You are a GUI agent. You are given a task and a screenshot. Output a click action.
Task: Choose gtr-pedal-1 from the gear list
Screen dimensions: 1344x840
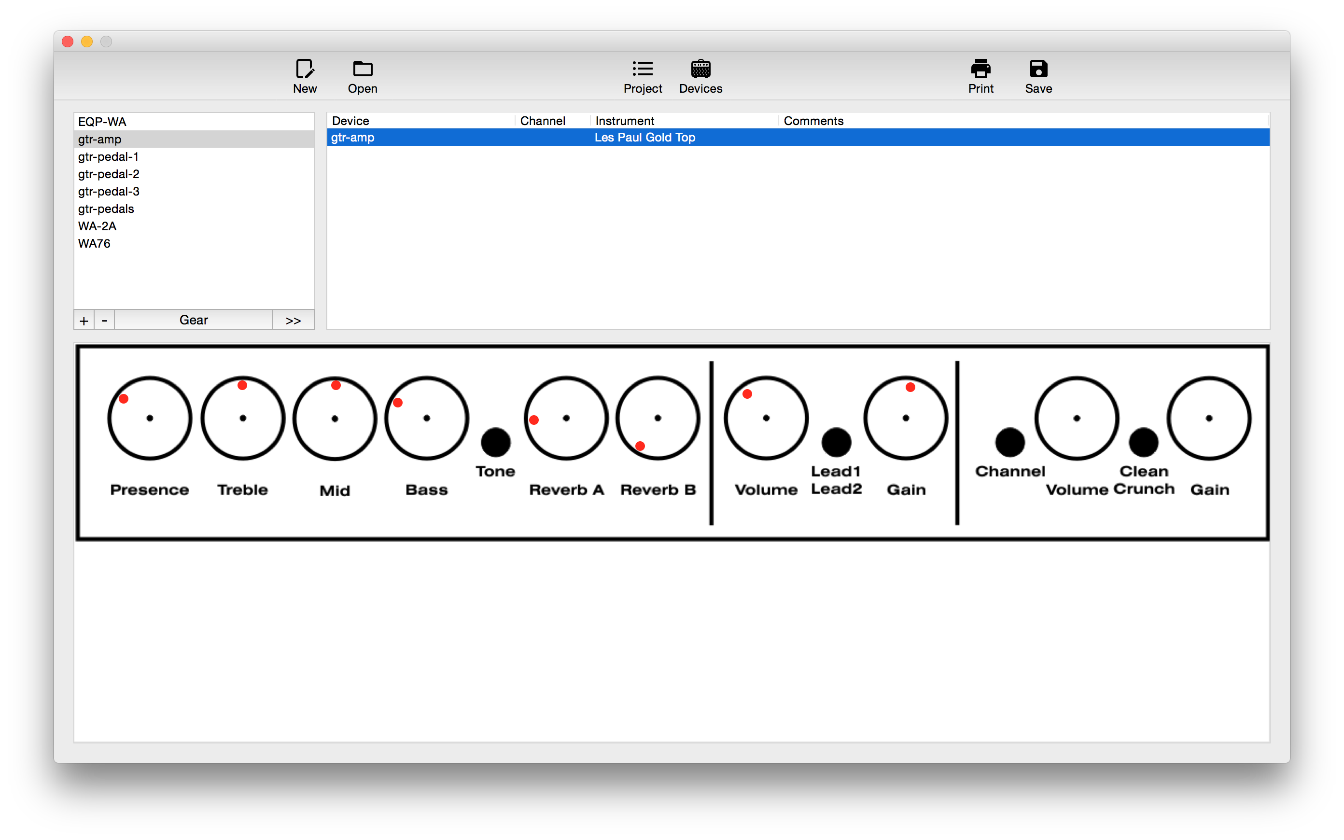[x=194, y=157]
